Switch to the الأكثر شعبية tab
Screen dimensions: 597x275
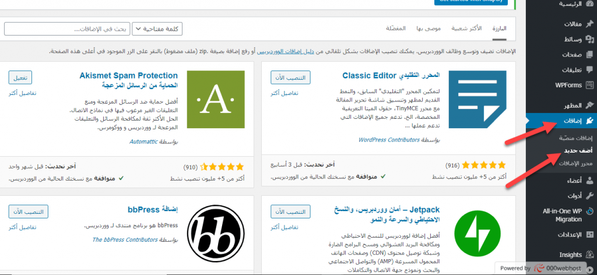[x=466, y=29]
